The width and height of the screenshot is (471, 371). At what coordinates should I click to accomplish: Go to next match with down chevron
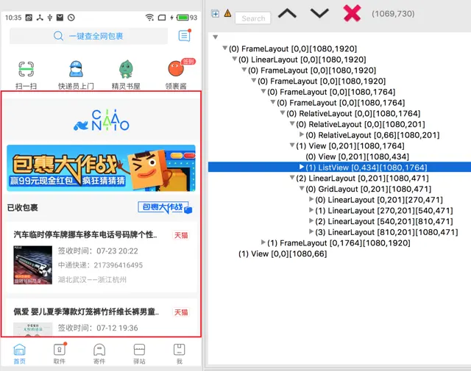pyautogui.click(x=319, y=13)
